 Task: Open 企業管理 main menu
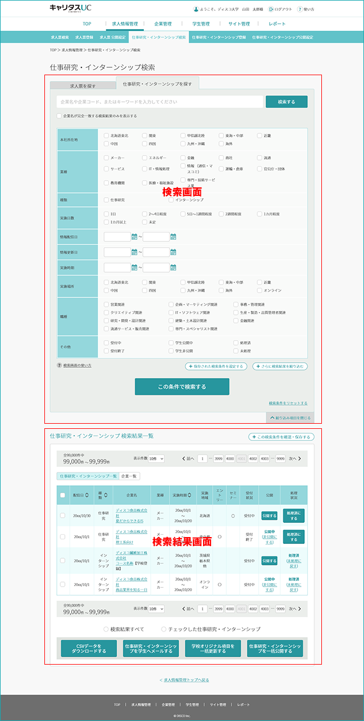pos(163,24)
